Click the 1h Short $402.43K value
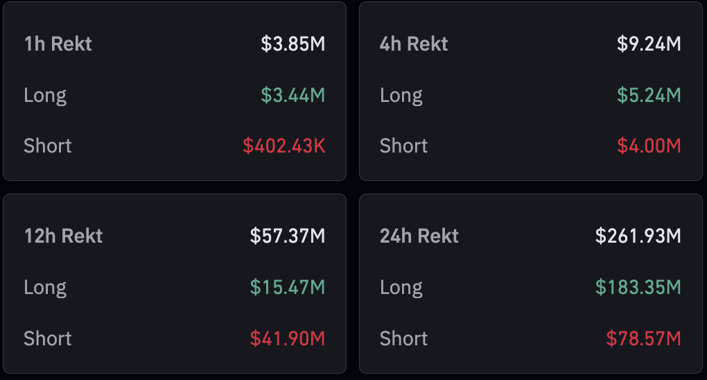707x380 pixels. (283, 146)
